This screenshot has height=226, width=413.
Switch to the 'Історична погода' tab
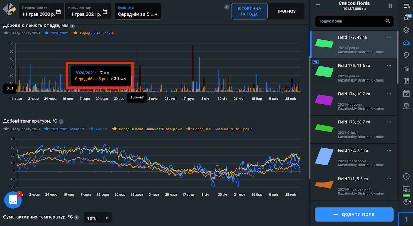(249, 11)
